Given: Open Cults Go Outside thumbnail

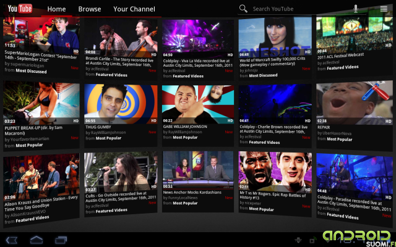Looking at the screenshot, I should (121, 173).
